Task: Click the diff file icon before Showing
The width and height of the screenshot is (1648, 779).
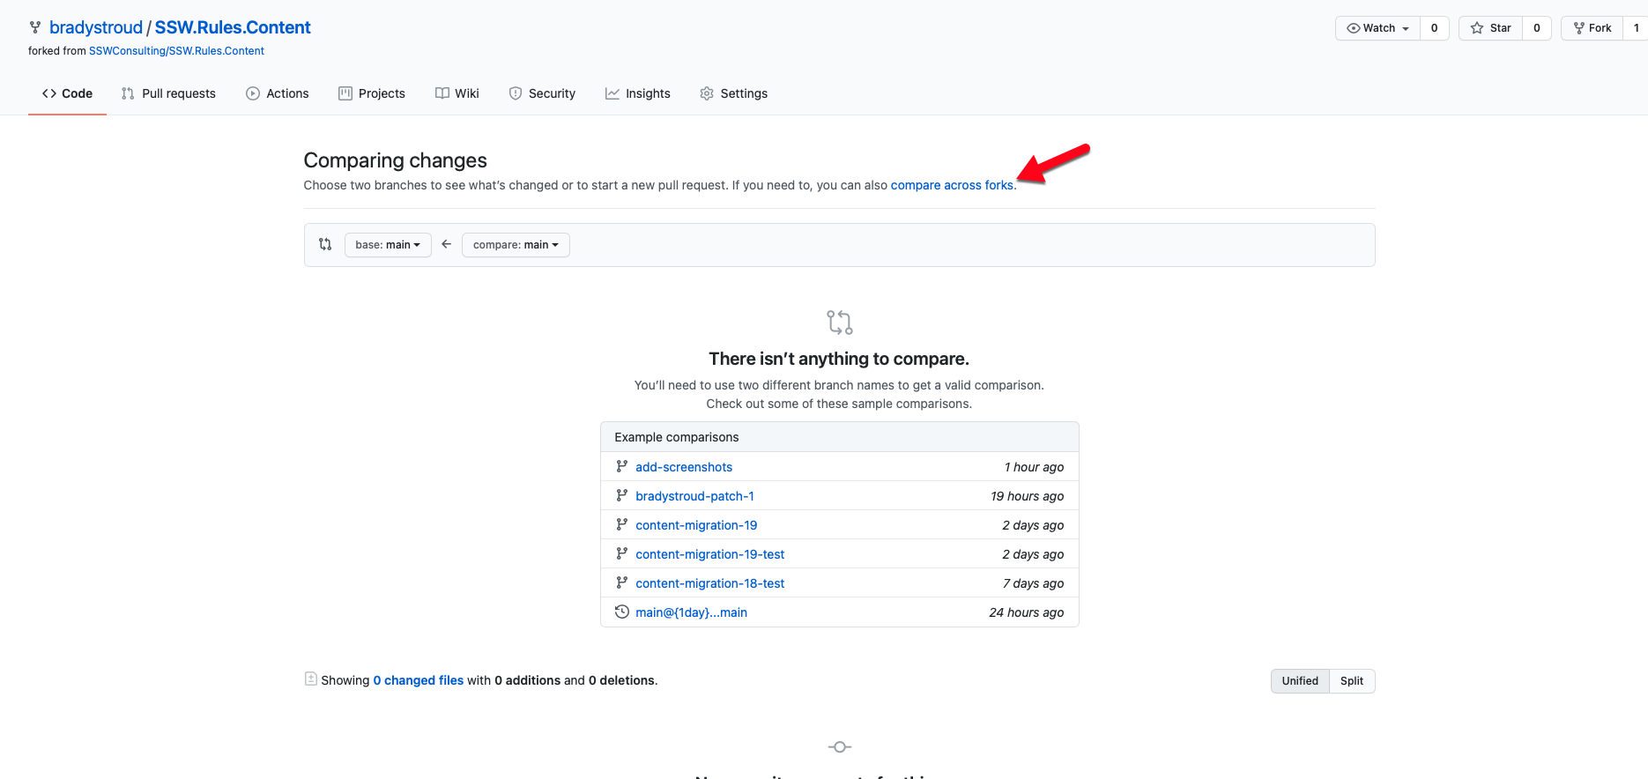Action: click(x=310, y=679)
